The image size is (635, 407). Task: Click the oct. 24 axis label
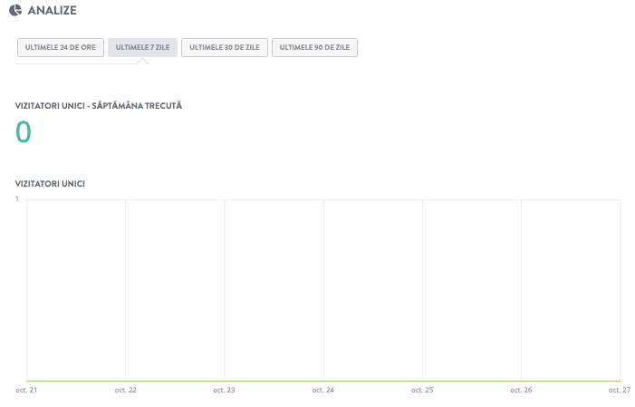click(323, 390)
